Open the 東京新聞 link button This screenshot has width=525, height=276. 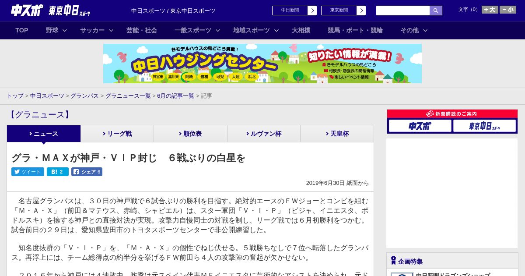coord(339,11)
